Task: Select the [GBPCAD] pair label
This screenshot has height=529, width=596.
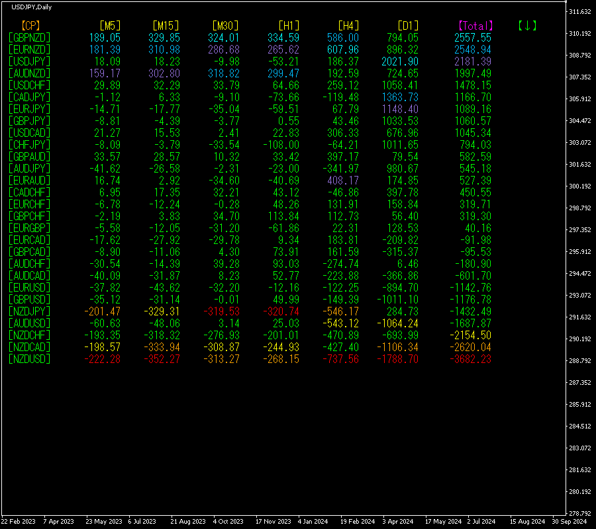Action: (29, 252)
